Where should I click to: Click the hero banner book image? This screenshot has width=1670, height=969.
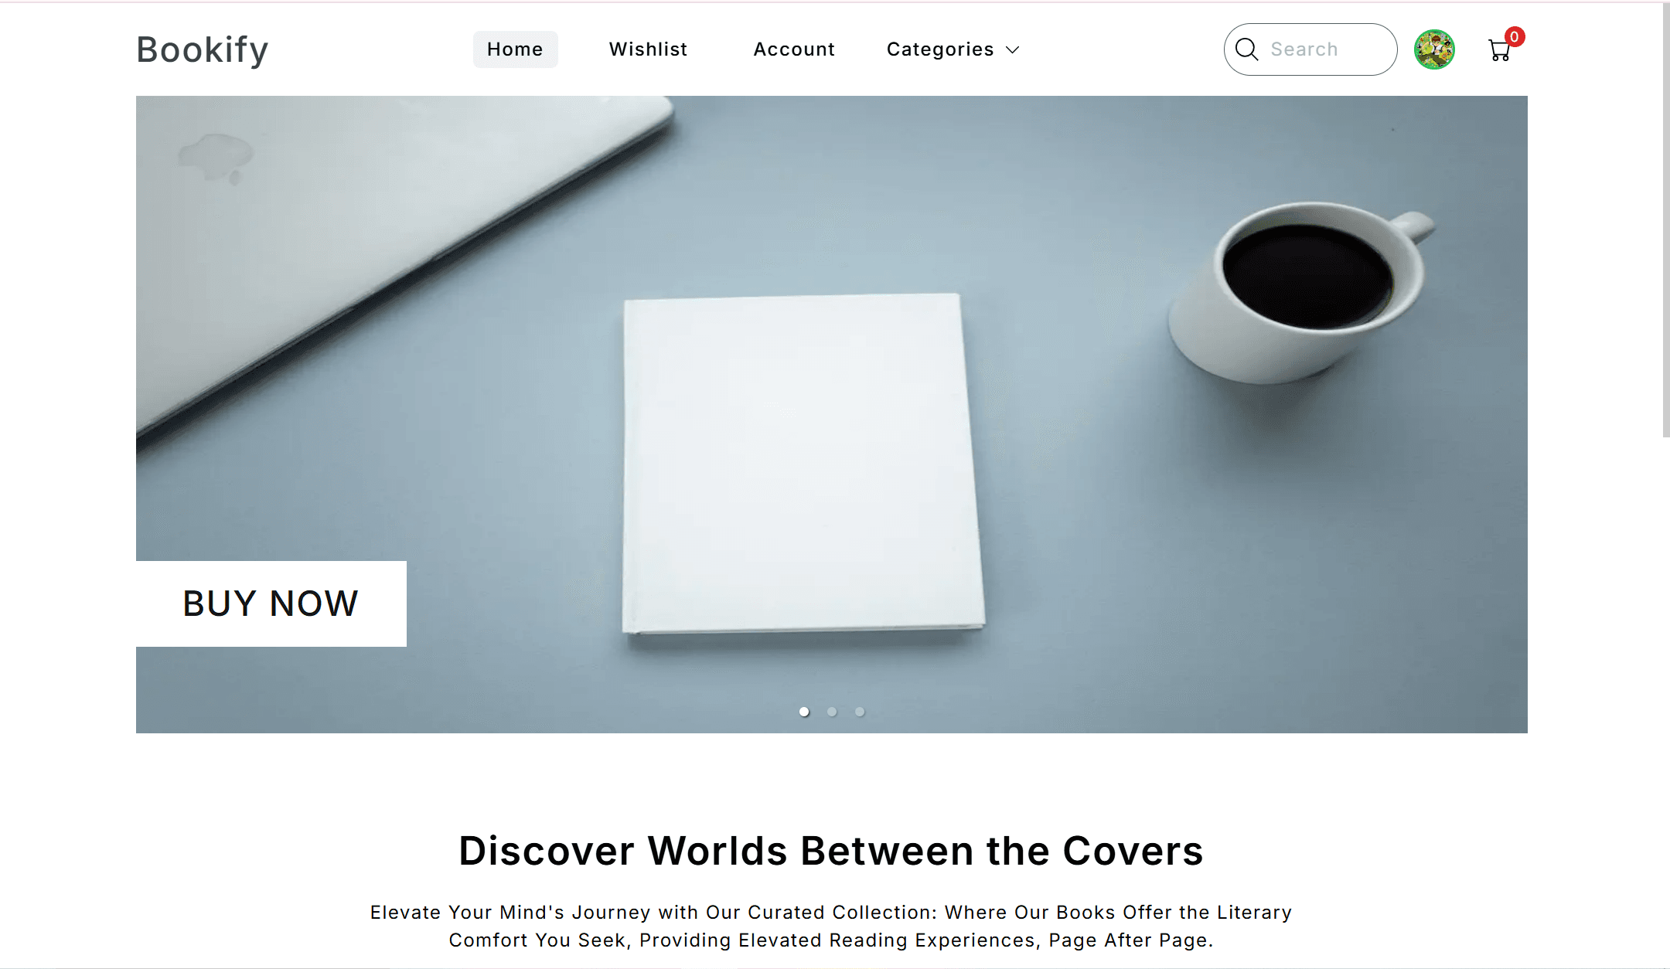coord(803,464)
